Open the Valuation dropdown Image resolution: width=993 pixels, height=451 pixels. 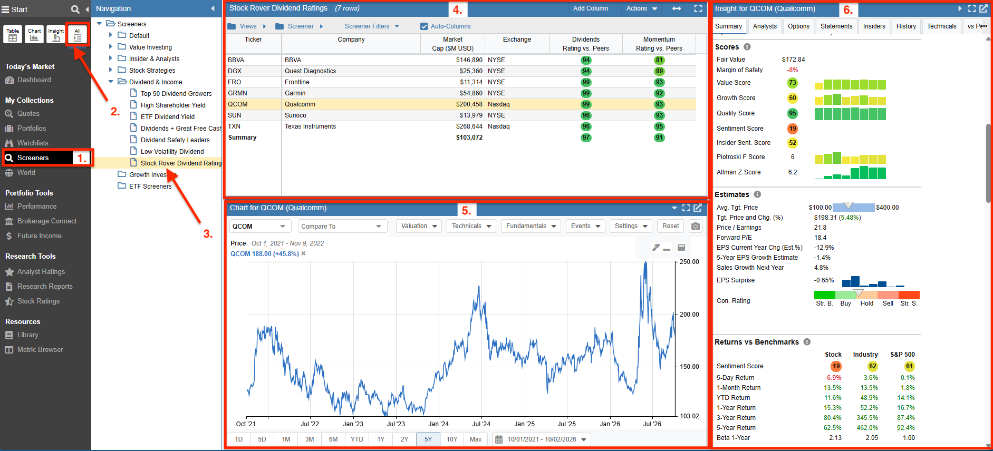click(419, 226)
